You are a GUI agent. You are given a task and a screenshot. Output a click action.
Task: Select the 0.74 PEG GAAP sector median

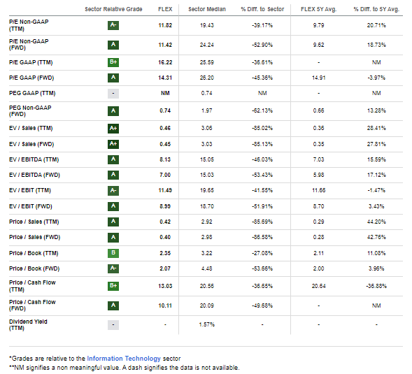[x=207, y=93]
